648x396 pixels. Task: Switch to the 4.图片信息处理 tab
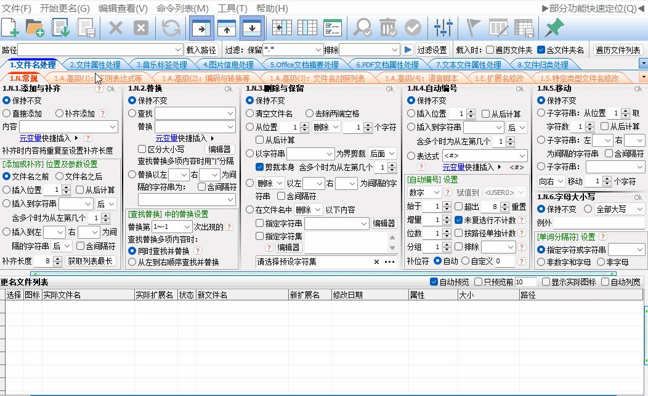pyautogui.click(x=228, y=65)
